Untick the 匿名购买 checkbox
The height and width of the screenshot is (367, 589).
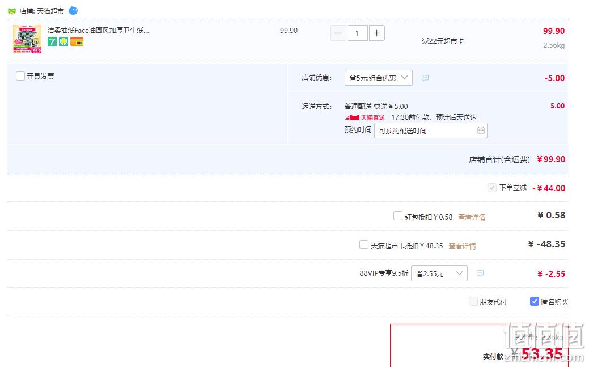[x=534, y=301]
